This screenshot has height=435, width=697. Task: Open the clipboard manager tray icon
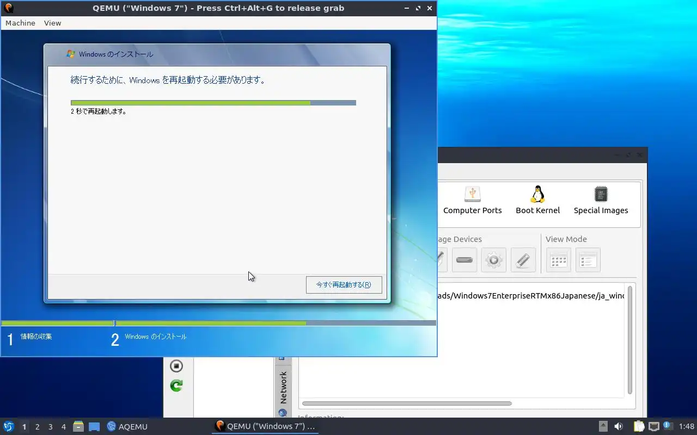pyautogui.click(x=639, y=426)
